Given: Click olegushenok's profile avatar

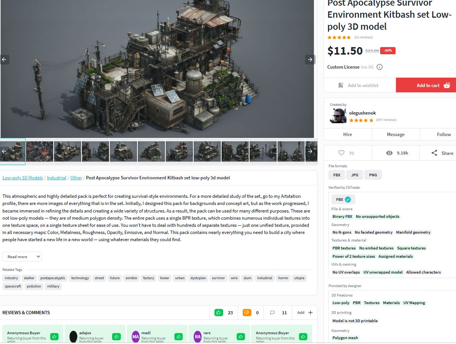Looking at the screenshot, I should coord(338,116).
